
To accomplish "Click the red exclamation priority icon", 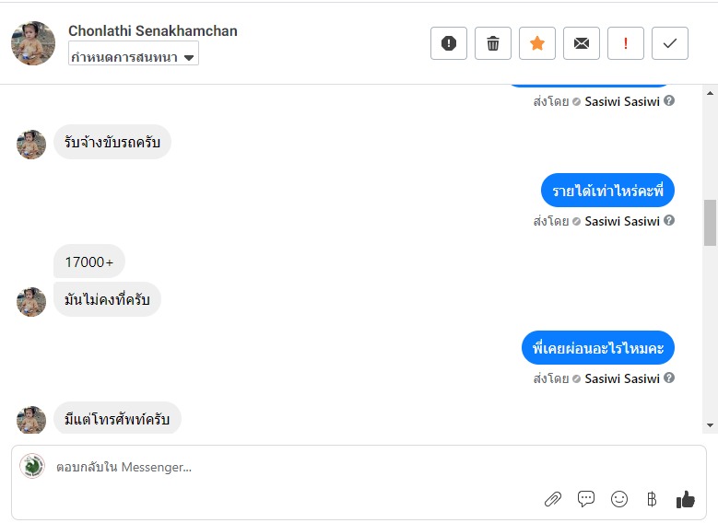I will [626, 43].
